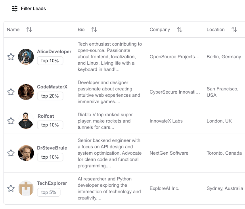Screen dimensions: 245x209
Task: Select the Sydney, Australia location cell
Action: [x=225, y=188]
